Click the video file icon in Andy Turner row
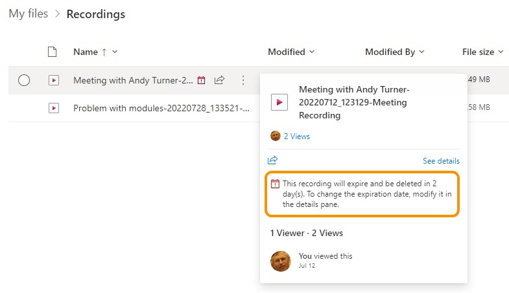Image resolution: width=509 pixels, height=293 pixels. [x=54, y=80]
